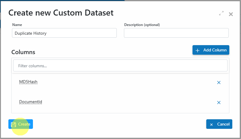Screen dimensions: 241x139
Task: Select the MD5Hash column name
Action: coord(28,82)
